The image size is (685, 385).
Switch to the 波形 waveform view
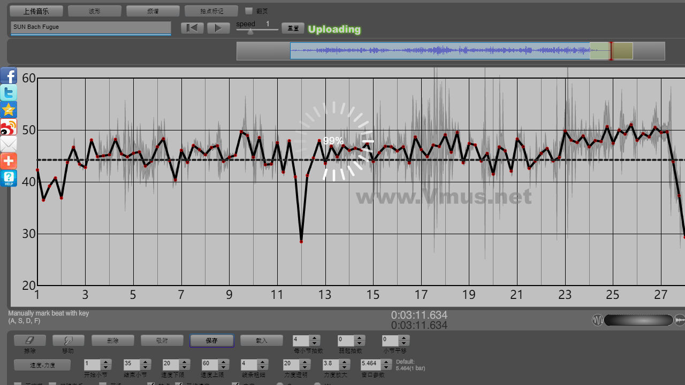95,11
